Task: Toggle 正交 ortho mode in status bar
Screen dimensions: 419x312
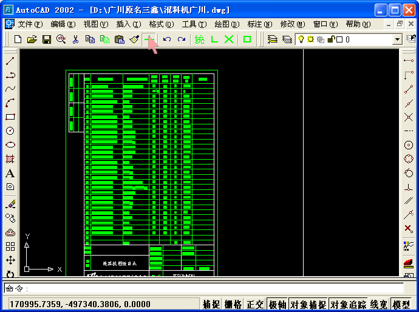Action: (x=255, y=304)
